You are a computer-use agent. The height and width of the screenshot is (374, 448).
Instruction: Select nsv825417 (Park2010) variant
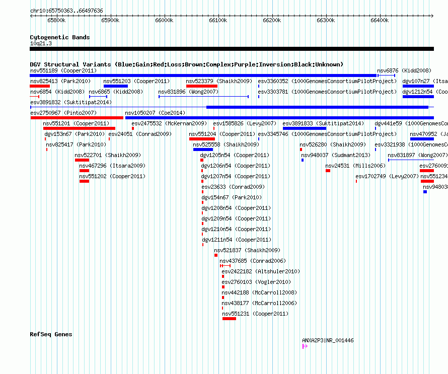click(x=76, y=144)
